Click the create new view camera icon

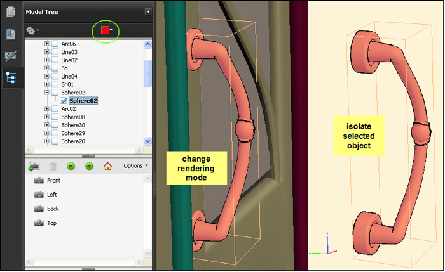(34, 166)
